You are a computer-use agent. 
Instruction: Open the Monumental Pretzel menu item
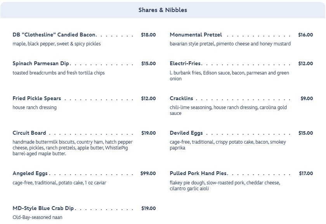[196, 35]
